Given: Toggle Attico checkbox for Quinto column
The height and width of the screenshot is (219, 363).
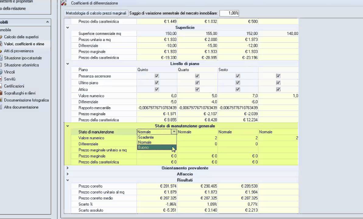Looking at the screenshot, I should click(157, 89).
